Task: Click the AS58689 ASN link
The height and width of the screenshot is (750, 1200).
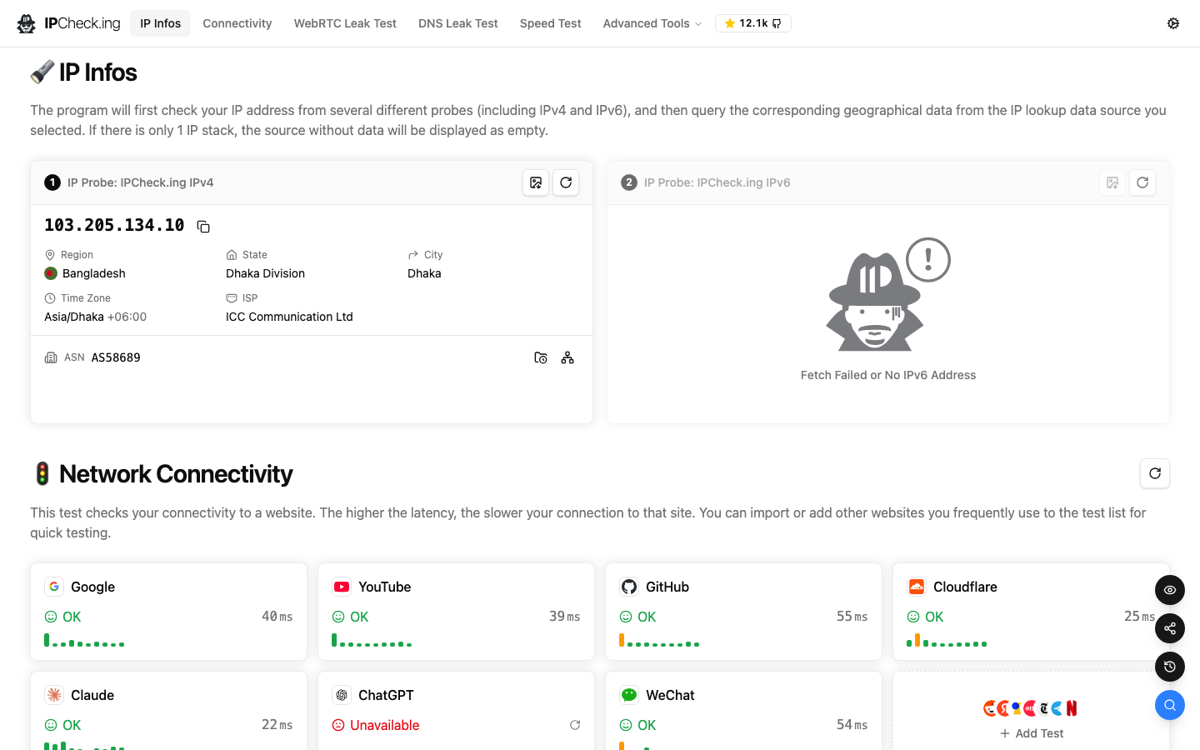Action: [116, 357]
